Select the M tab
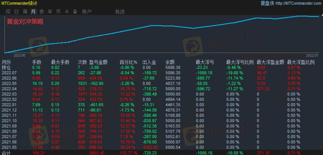The width and height of the screenshot is (323, 155). pos(67,12)
